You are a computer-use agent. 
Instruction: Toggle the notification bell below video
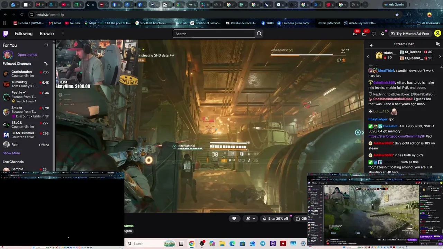(x=248, y=219)
